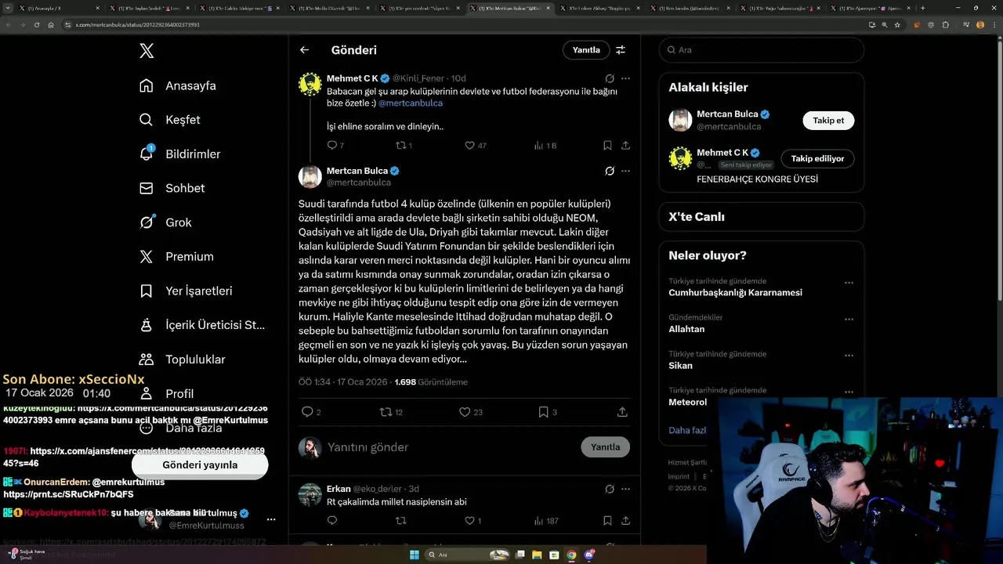Image resolution: width=1003 pixels, height=564 pixels.
Task: Bookmark Erkan comment
Action: [x=607, y=521]
